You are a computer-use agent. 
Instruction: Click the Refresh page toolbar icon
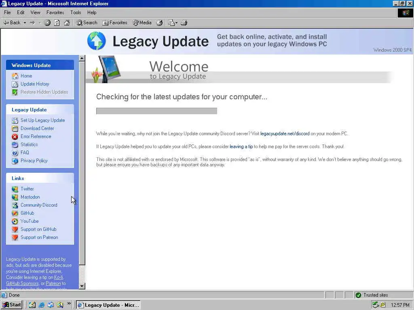(57, 23)
